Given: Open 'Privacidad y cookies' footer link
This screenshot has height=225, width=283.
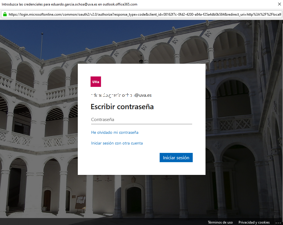Looking at the screenshot, I should 254,222.
